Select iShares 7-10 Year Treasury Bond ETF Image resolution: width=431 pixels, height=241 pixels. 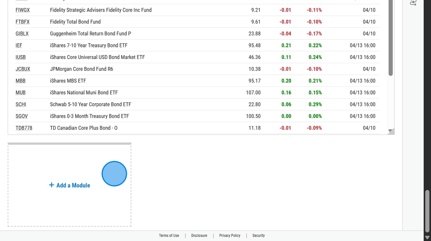[x=89, y=45]
